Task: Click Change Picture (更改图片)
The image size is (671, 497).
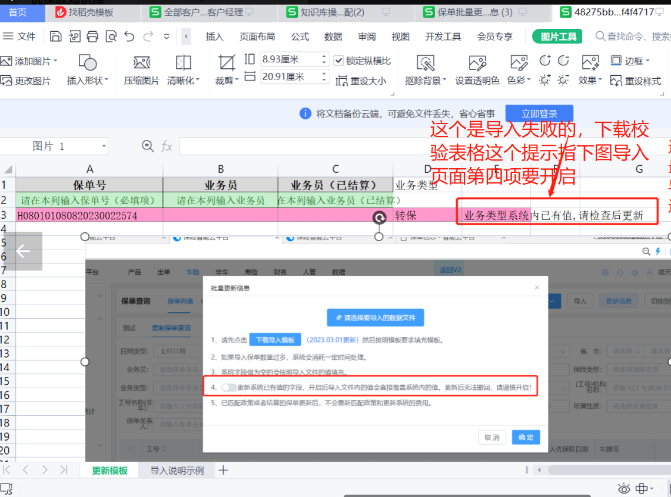Action: coord(26,81)
